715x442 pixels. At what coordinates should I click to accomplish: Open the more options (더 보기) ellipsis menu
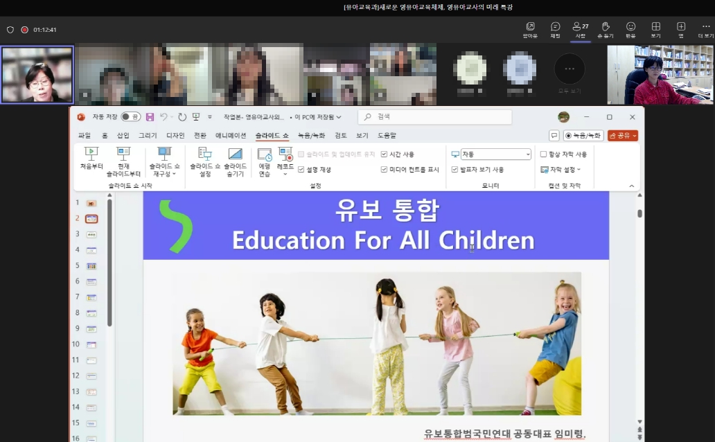[705, 30]
